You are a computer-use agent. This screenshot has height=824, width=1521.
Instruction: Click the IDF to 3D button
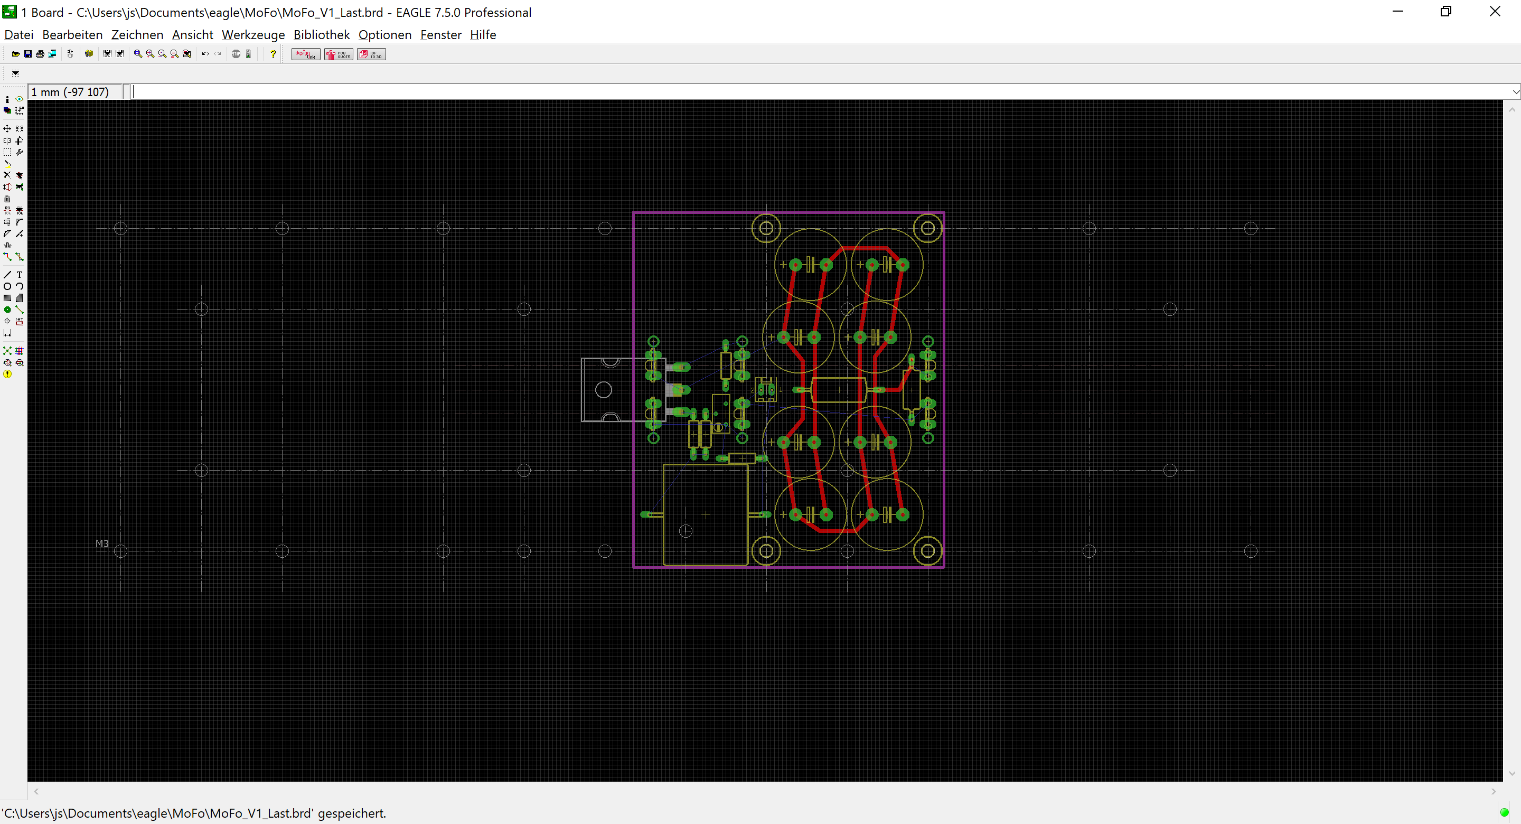371,54
